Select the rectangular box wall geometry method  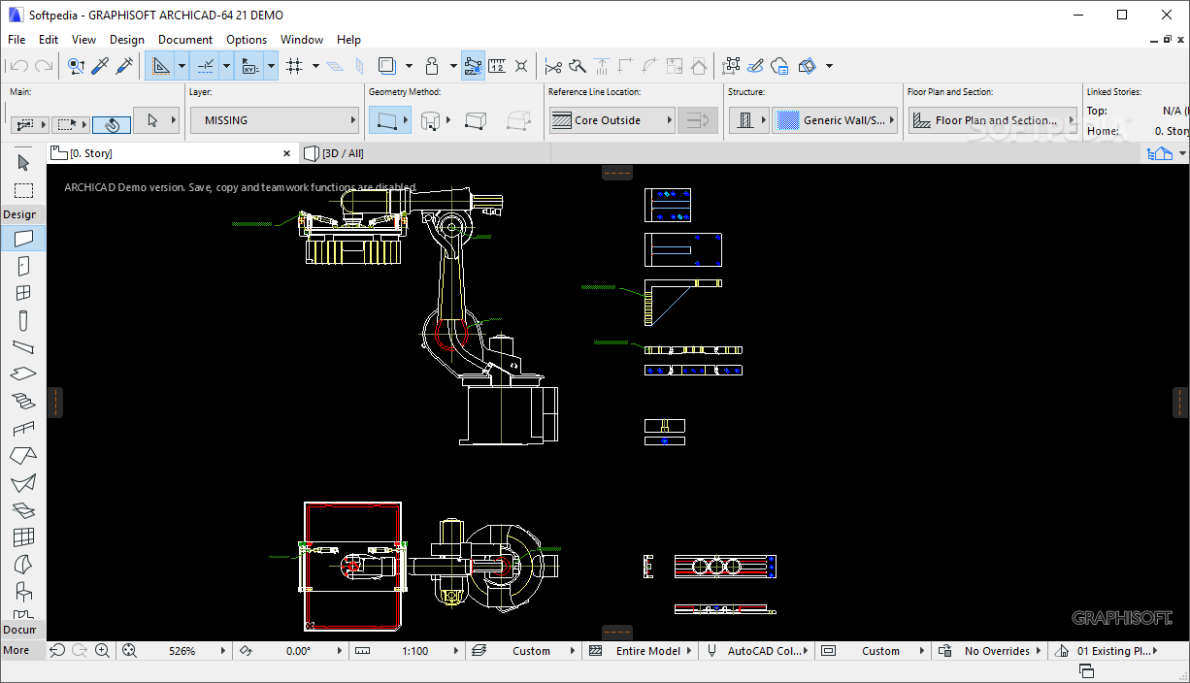pos(476,120)
